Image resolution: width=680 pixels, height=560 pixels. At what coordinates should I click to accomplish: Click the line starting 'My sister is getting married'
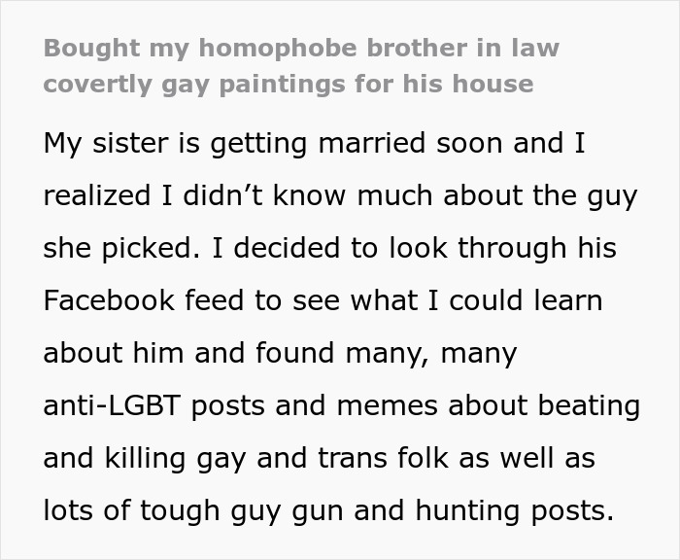pos(315,144)
